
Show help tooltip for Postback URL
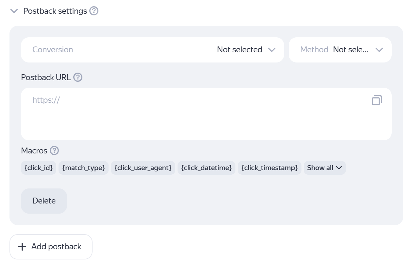coord(78,78)
